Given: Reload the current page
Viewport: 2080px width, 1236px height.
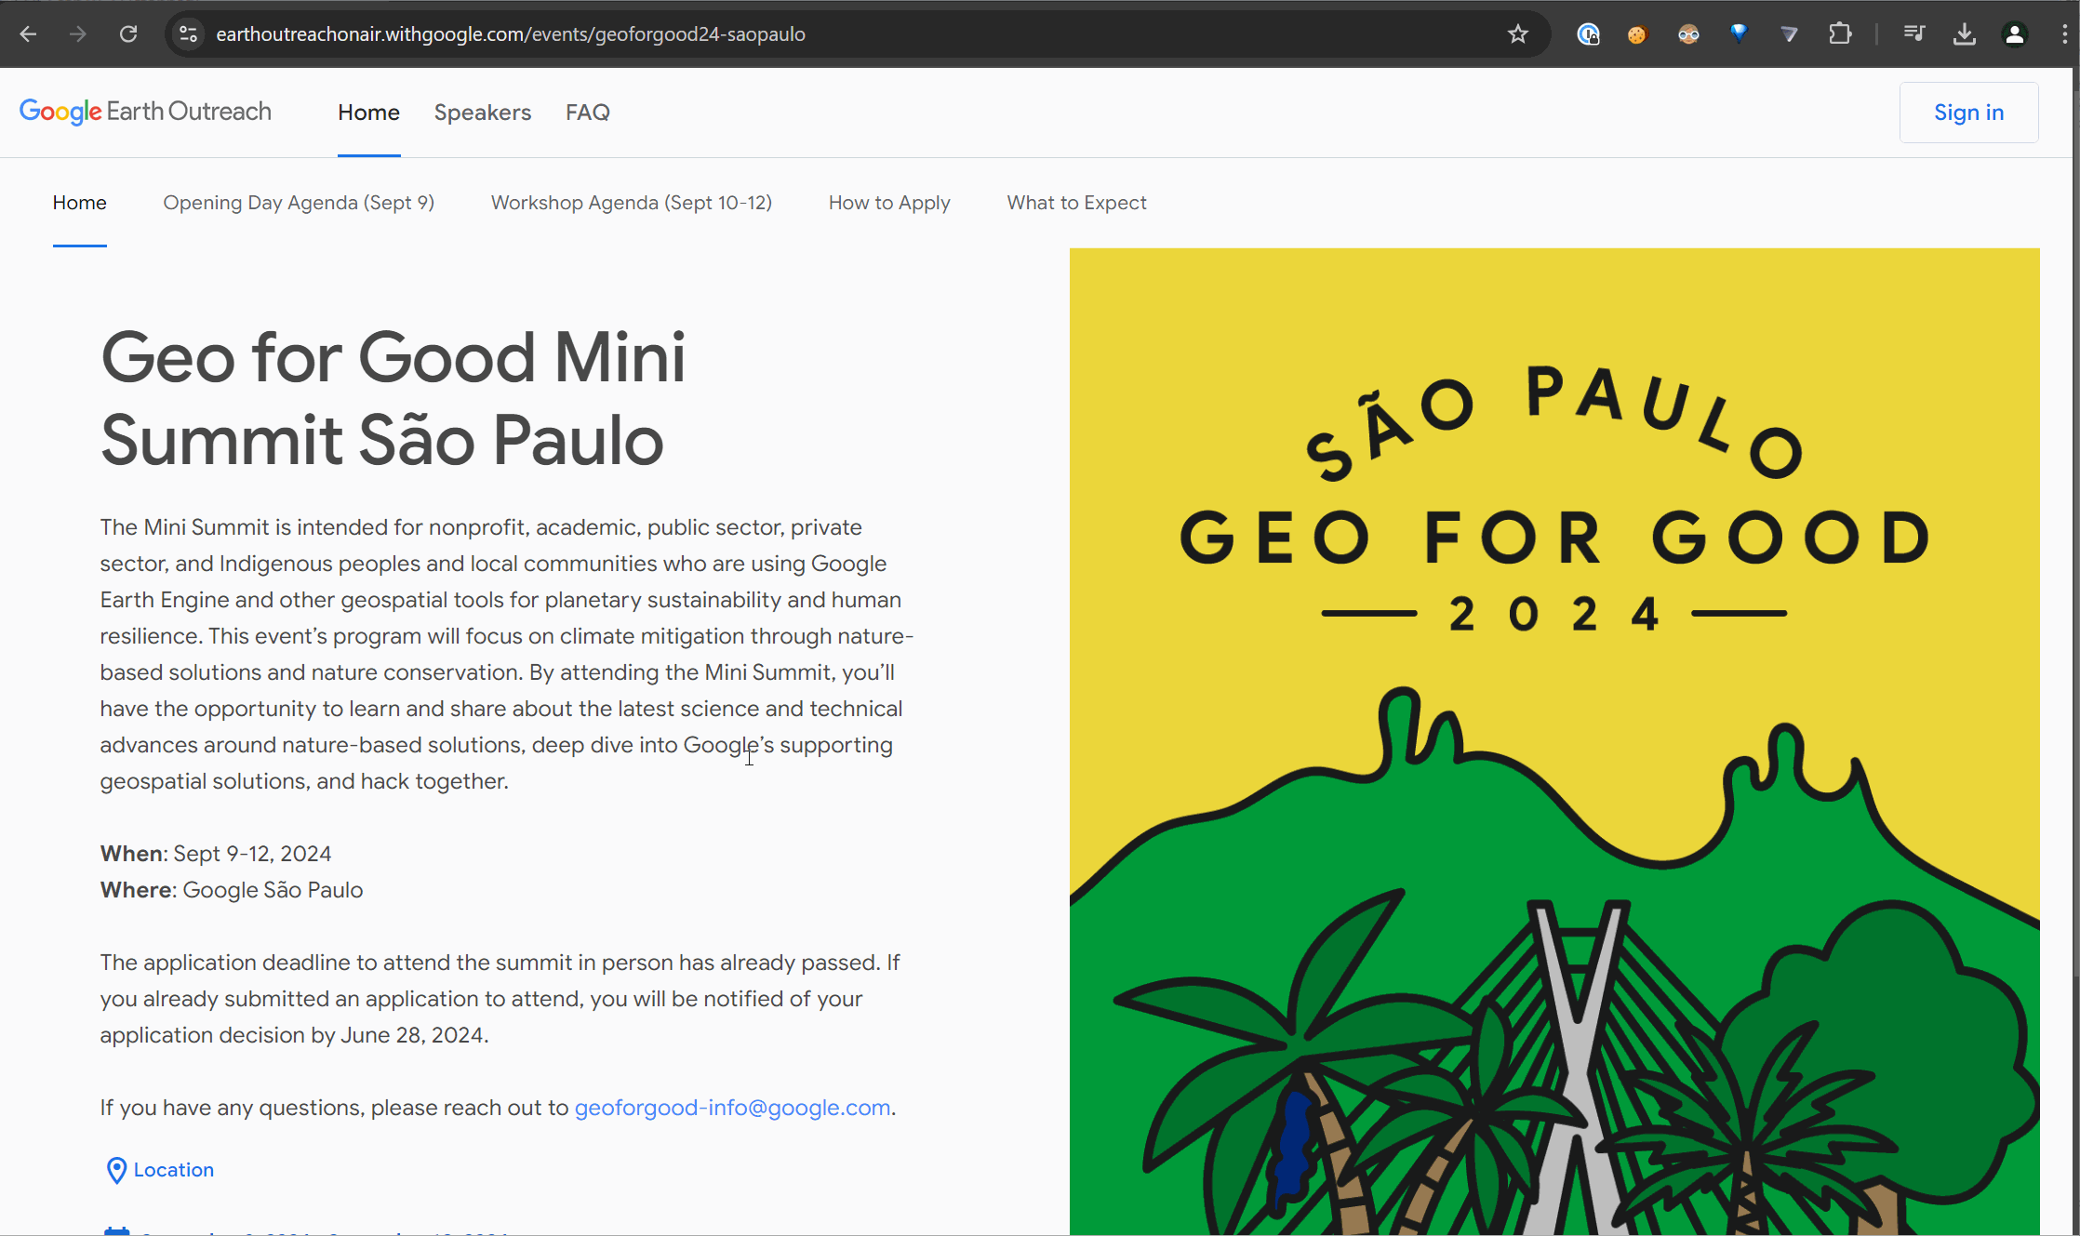Looking at the screenshot, I should (x=128, y=34).
